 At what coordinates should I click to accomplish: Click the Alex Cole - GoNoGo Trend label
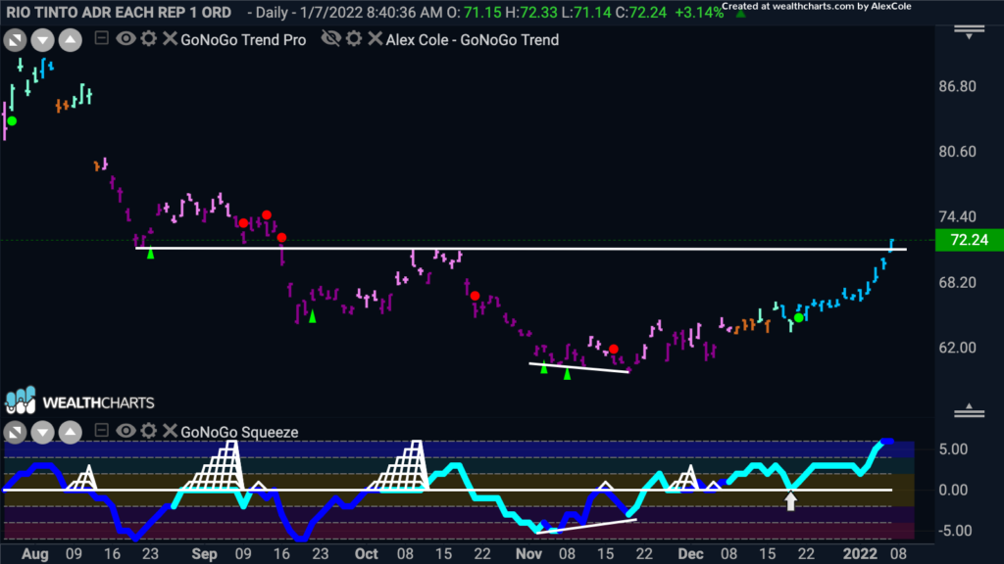coord(473,39)
